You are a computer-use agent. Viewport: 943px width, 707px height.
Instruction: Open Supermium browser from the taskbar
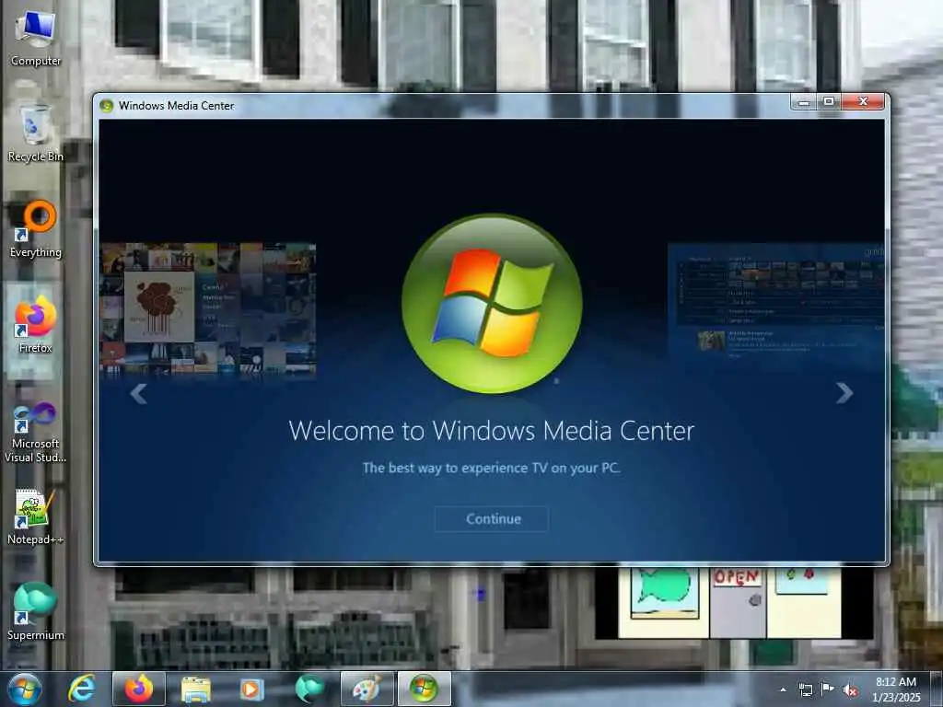[309, 689]
